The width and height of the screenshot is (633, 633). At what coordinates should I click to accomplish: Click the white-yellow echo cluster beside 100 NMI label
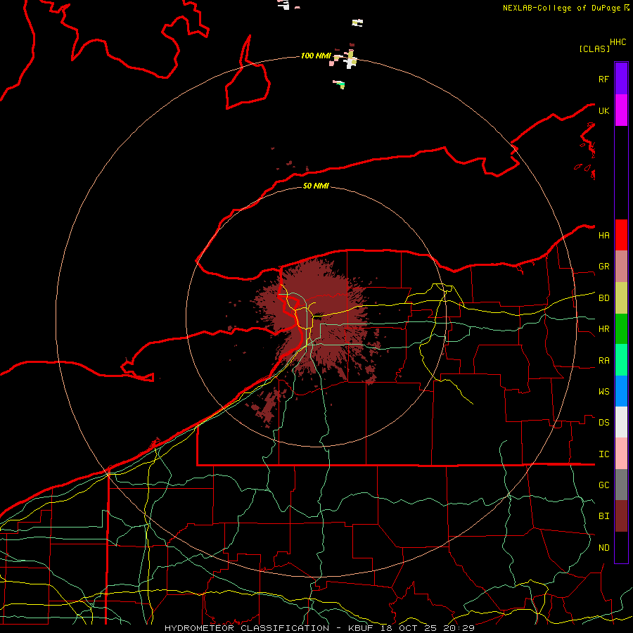(350, 60)
